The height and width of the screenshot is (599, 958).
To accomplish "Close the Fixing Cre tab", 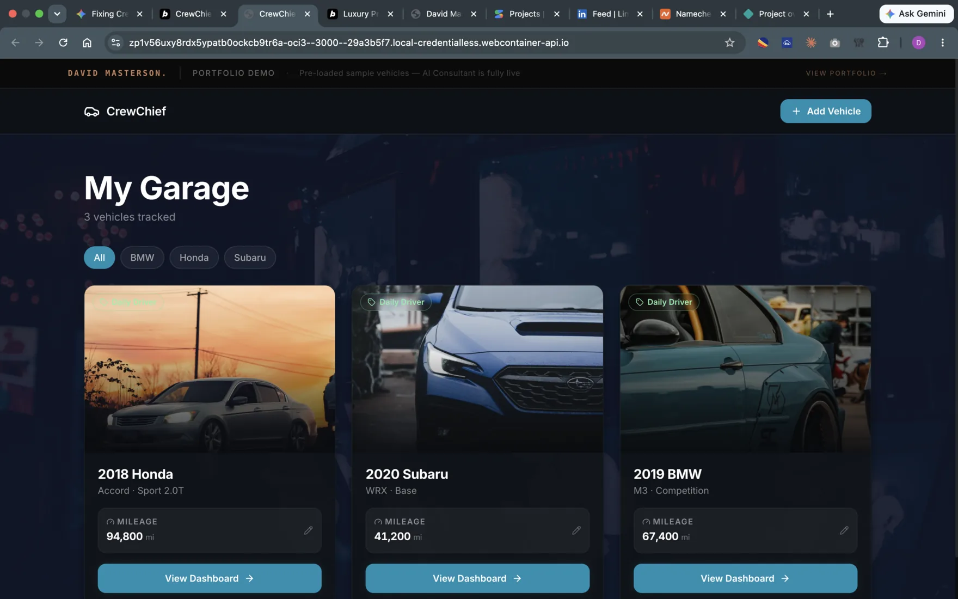I will (140, 14).
